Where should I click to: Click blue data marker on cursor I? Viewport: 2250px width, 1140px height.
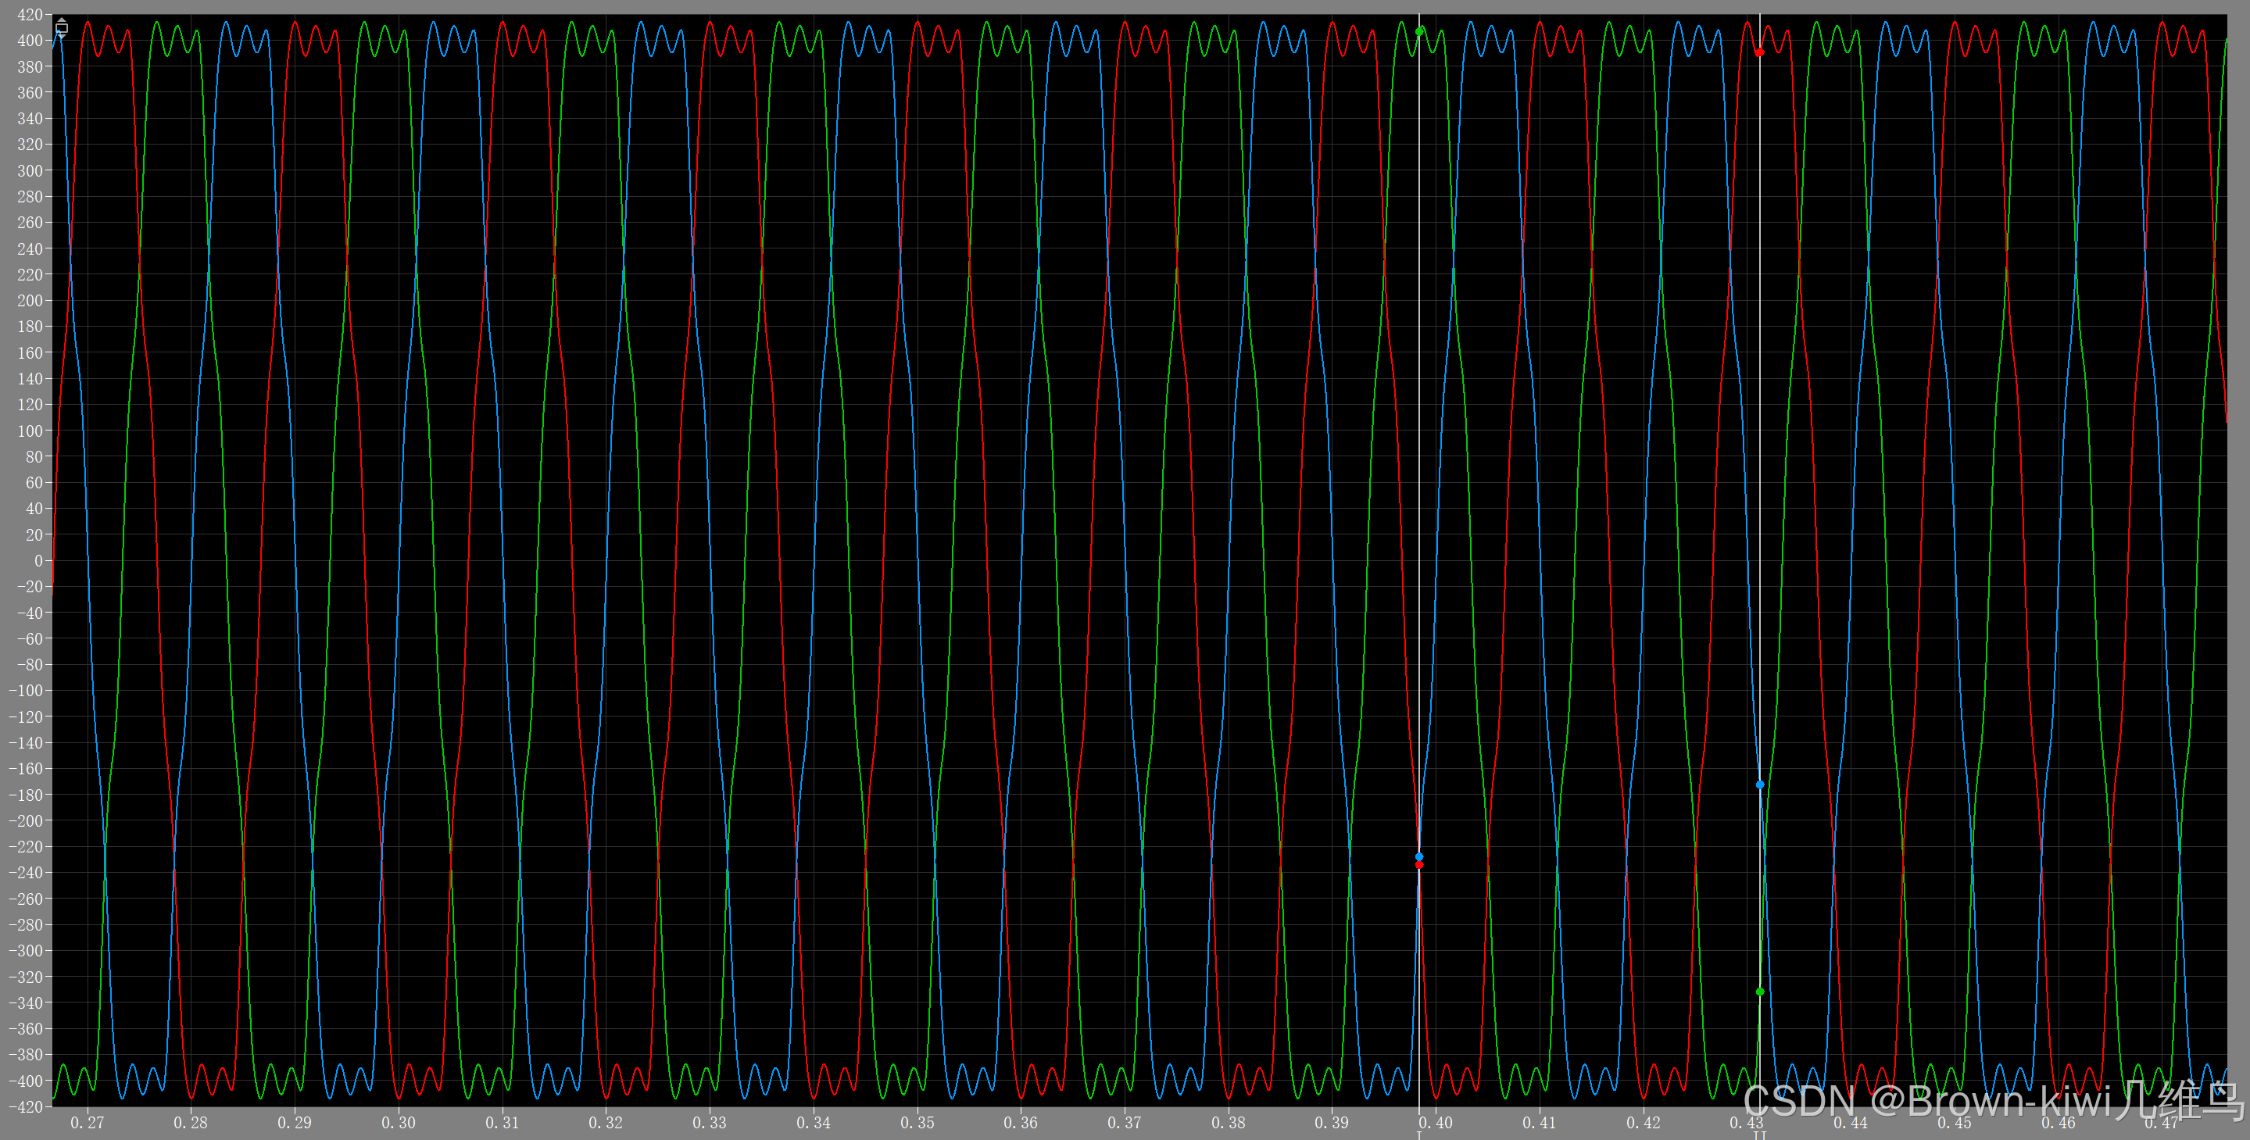1418,856
